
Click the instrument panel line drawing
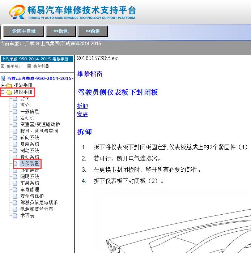178,232
